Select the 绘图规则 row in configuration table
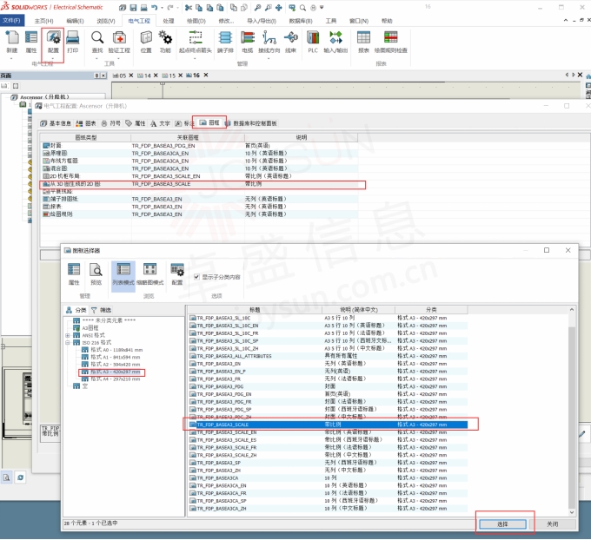Viewport: 591px width, 540px height. pos(199,214)
